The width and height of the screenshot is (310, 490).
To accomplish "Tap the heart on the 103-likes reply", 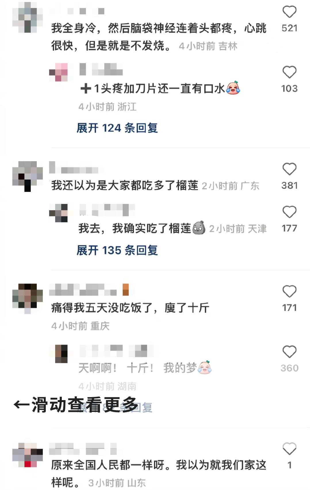I will coord(289,72).
